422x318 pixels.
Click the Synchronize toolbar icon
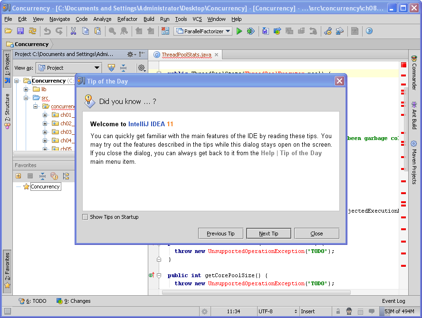(x=33, y=31)
